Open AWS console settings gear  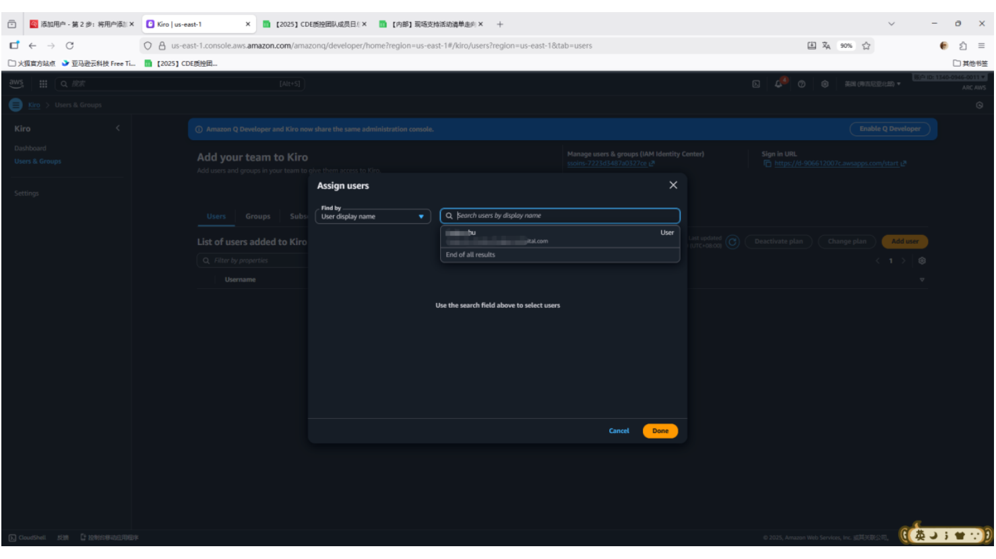tap(825, 84)
